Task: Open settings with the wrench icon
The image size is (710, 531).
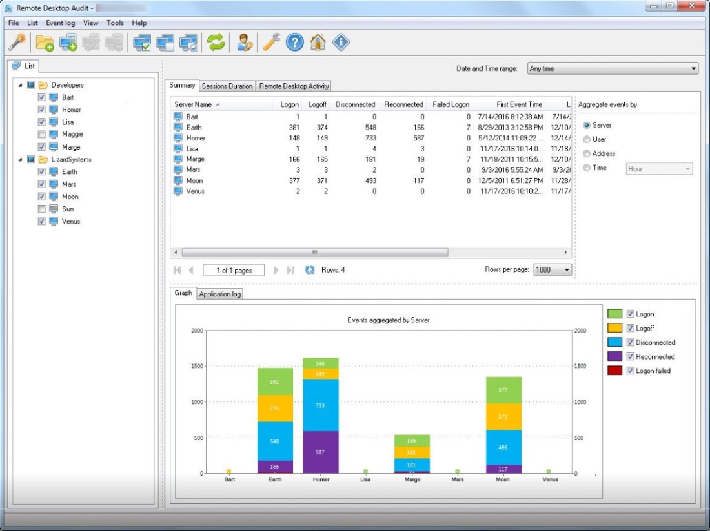Action: click(x=271, y=43)
